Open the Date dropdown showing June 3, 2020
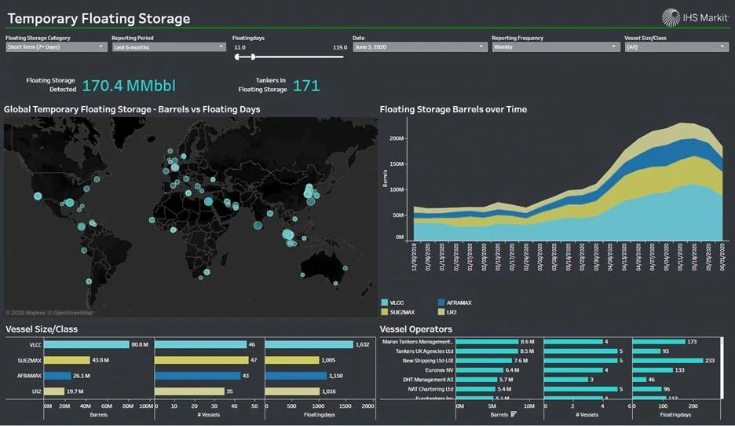Image resolution: width=735 pixels, height=426 pixels. [x=419, y=47]
